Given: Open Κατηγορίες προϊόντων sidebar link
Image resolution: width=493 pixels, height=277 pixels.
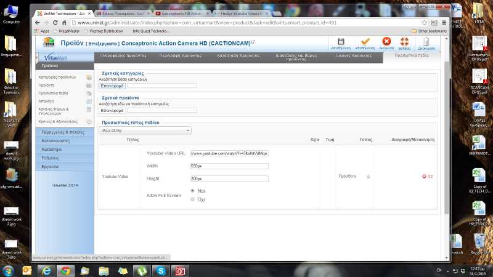Looking at the screenshot, I should pyautogui.click(x=57, y=78).
